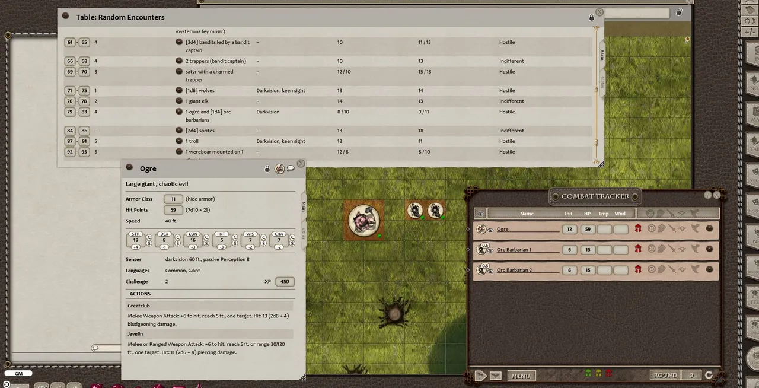This screenshot has width=759, height=388.
Task: Click Ogre's Init value 12 in tracker
Action: pos(569,230)
